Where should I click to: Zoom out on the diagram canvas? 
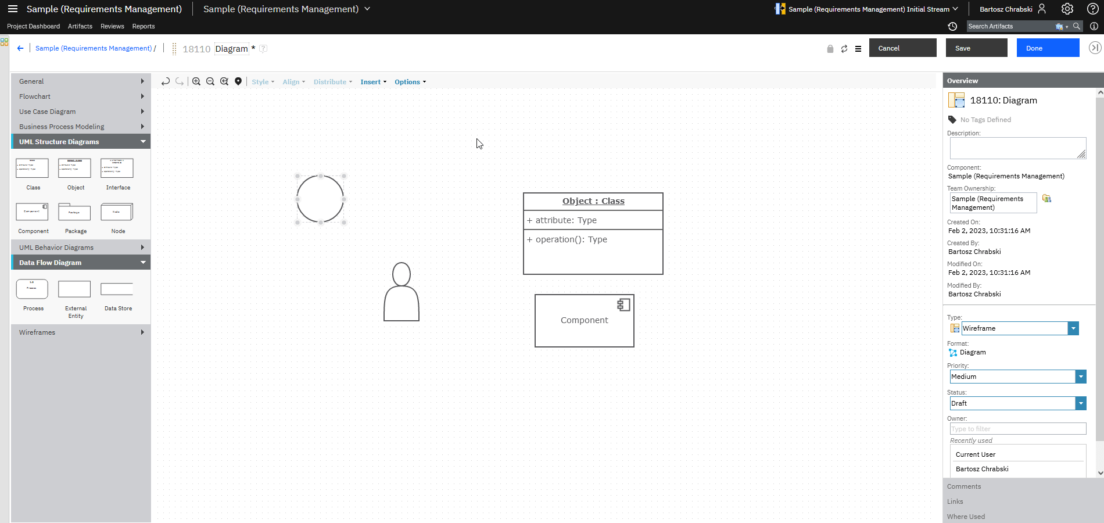210,82
